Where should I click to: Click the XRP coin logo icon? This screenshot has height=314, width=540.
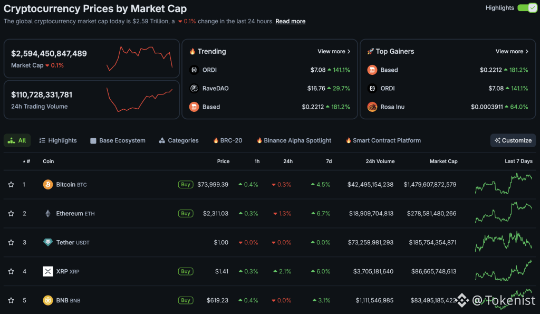[48, 271]
